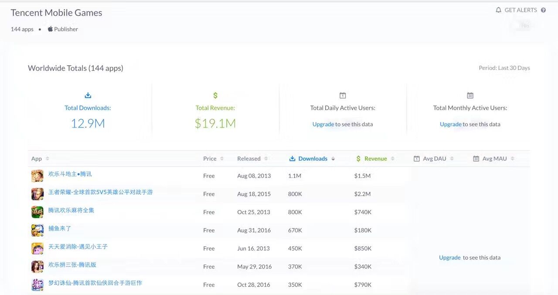Viewport: 558px width, 295px height.
Task: Click the 梦幻诛仙 app icon
Action: point(37,285)
